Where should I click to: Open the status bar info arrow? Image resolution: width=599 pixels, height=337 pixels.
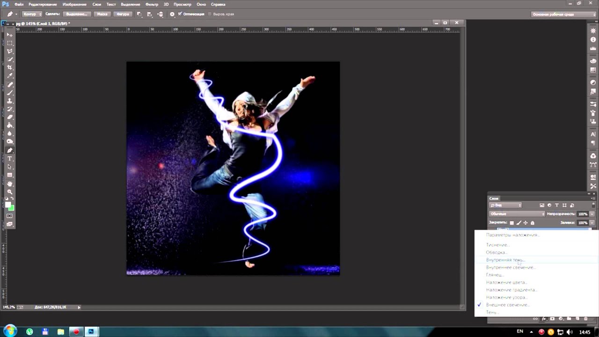click(79, 307)
